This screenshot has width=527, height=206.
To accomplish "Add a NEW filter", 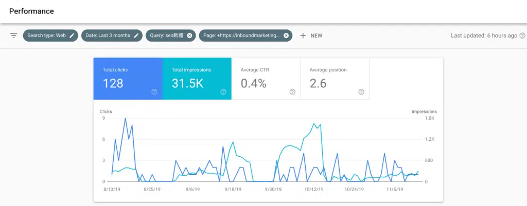I will click(x=311, y=35).
